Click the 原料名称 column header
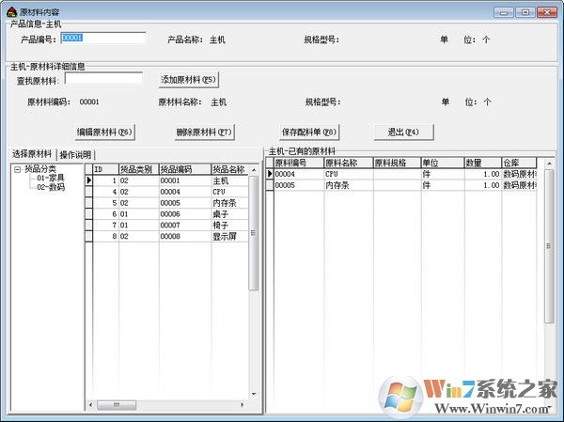The image size is (564, 422). [349, 163]
